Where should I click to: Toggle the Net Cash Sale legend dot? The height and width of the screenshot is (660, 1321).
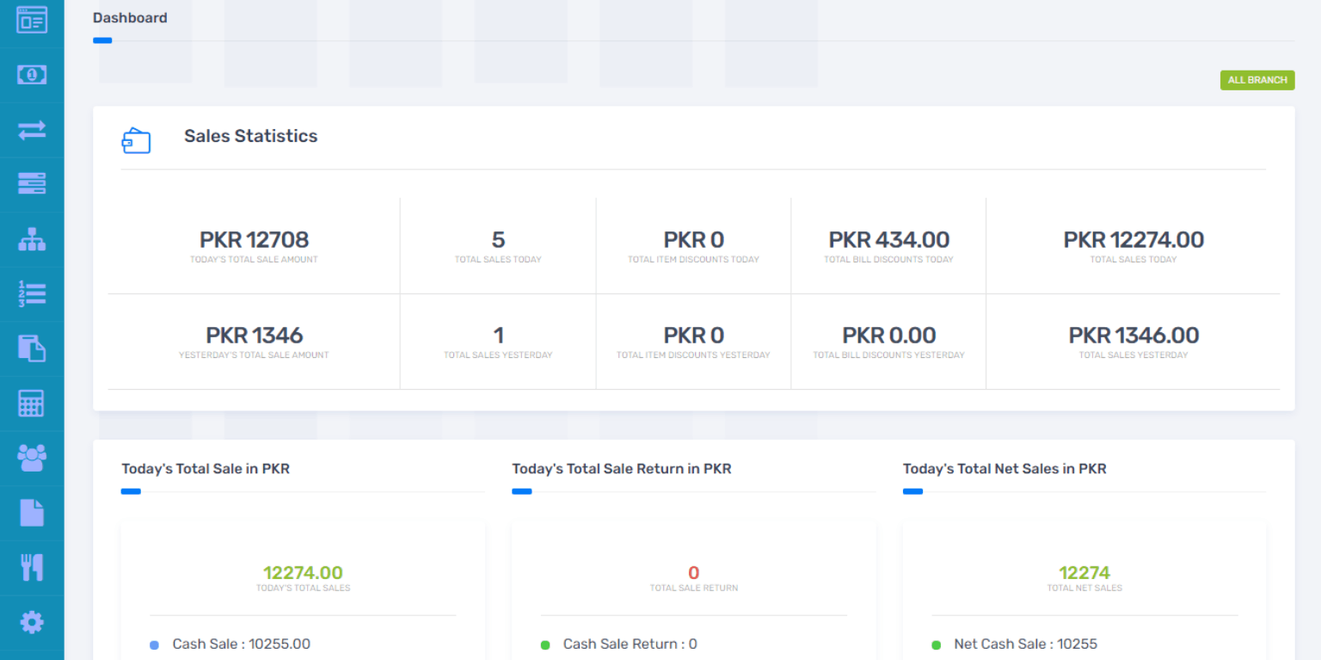pyautogui.click(x=937, y=645)
